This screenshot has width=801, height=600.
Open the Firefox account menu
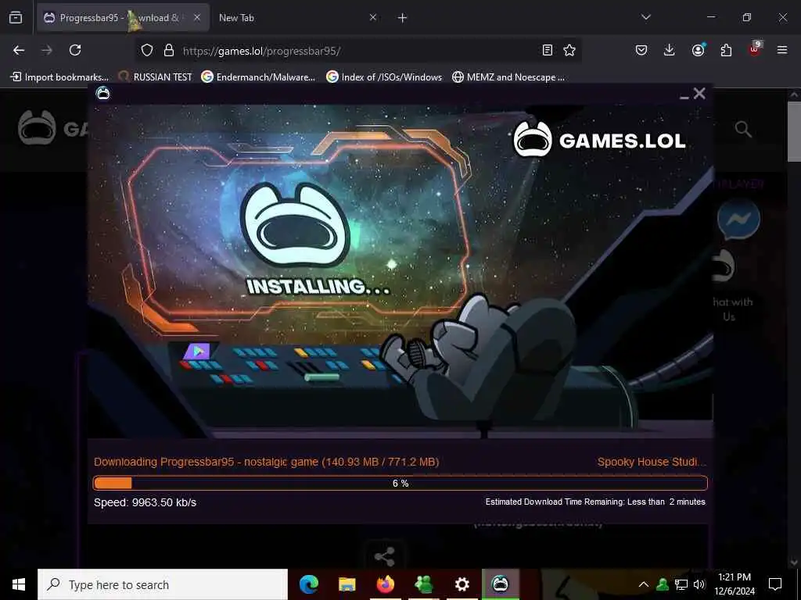698,49
